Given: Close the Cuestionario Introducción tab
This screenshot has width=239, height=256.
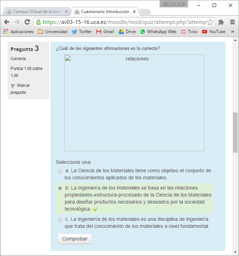Looking at the screenshot, I should point(134,12).
